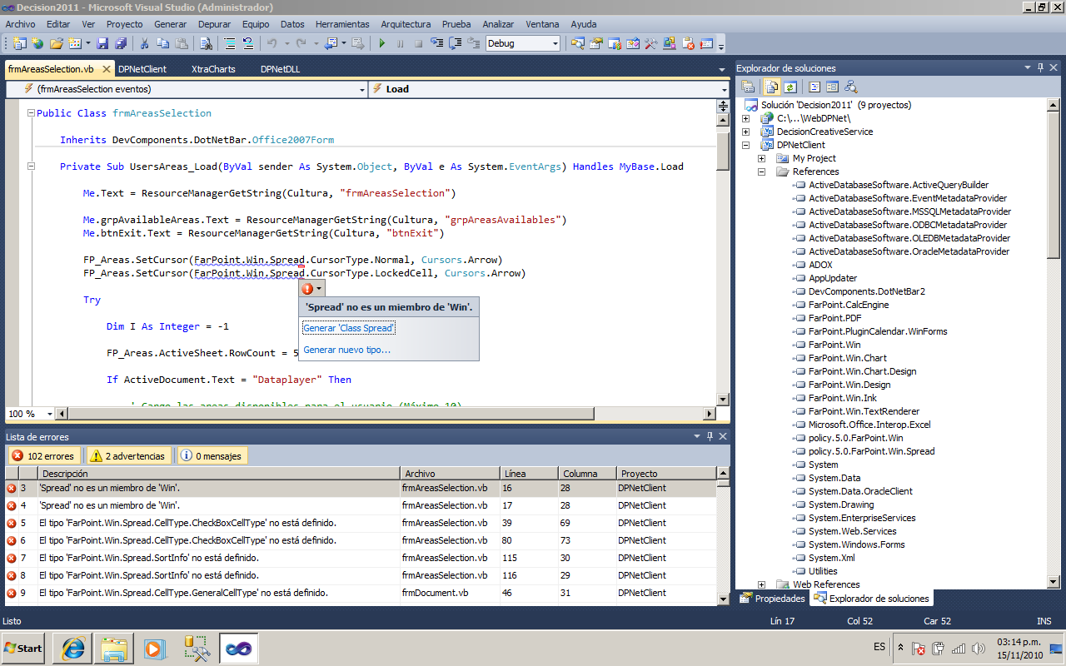Open the Depurar menu
This screenshot has height=666, width=1066.
214,24
